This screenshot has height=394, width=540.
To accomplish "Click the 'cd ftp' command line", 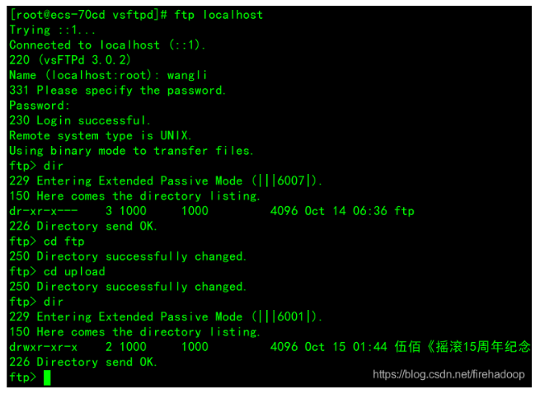I will click(x=47, y=241).
